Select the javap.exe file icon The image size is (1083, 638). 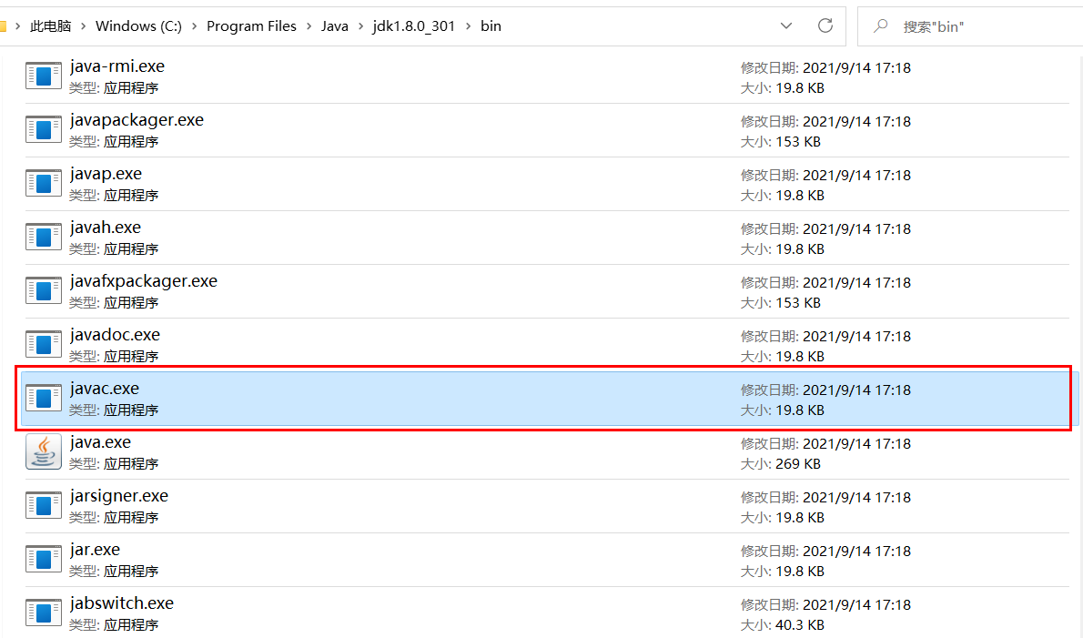(x=44, y=184)
